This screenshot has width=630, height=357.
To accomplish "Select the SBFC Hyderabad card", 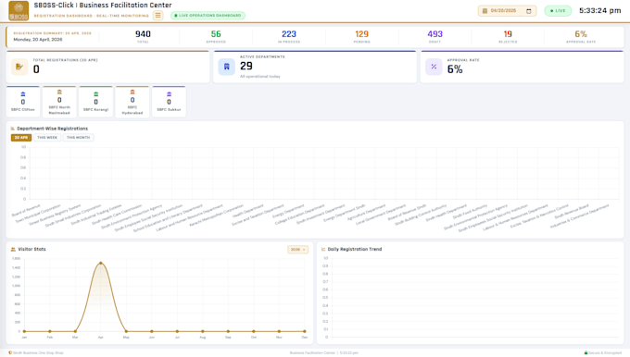I will (132, 102).
